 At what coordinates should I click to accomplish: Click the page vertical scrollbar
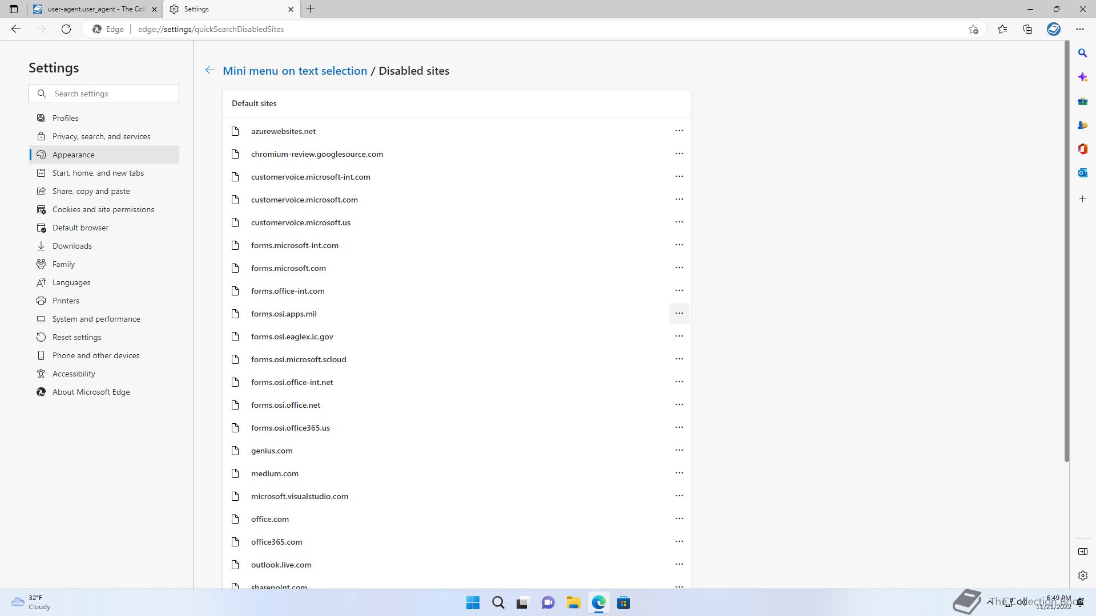[x=1066, y=251]
